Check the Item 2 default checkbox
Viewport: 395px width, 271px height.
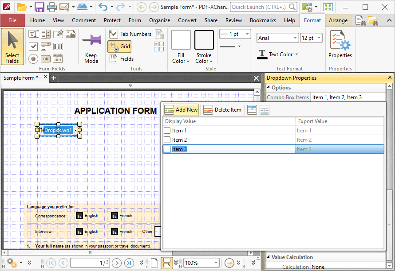point(167,140)
